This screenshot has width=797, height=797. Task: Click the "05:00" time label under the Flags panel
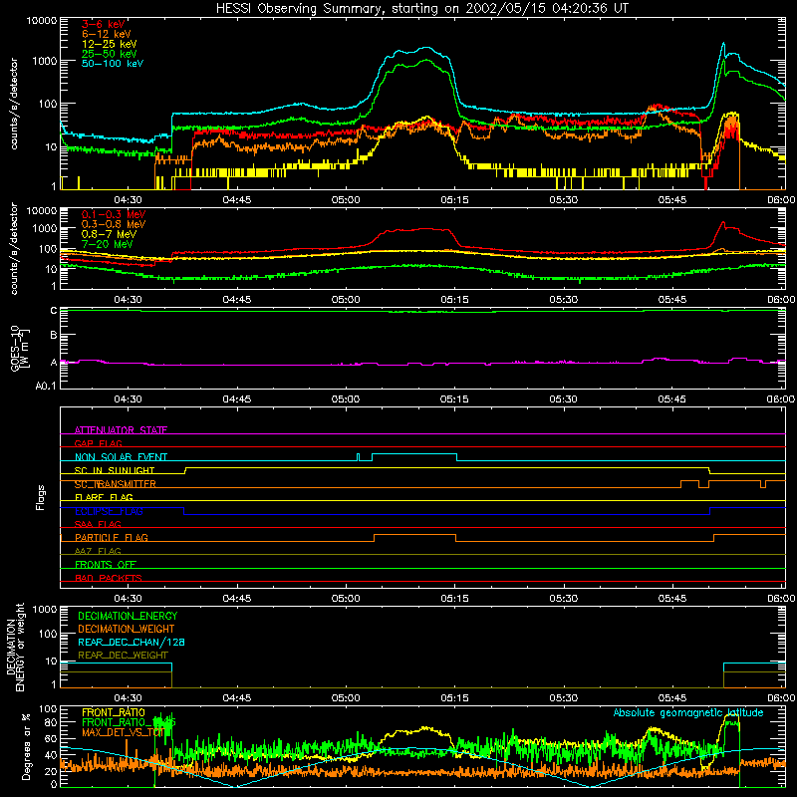pos(346,599)
